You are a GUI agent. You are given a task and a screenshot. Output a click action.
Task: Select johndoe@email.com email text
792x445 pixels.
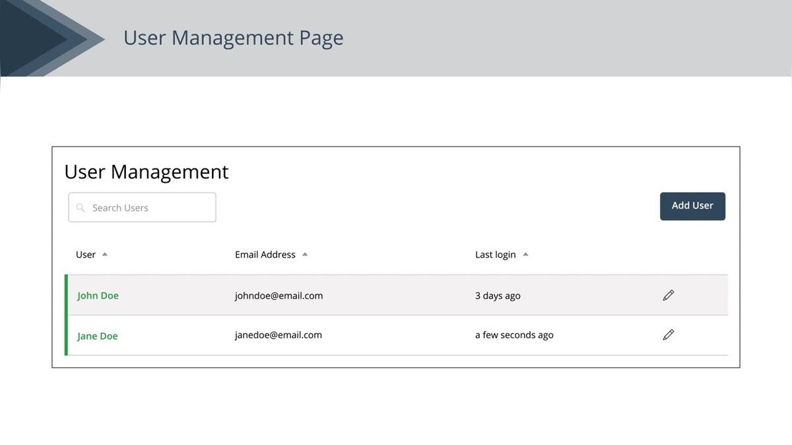tap(279, 296)
